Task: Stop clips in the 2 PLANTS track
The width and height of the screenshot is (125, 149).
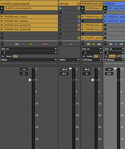Action: click(x=2, y=44)
